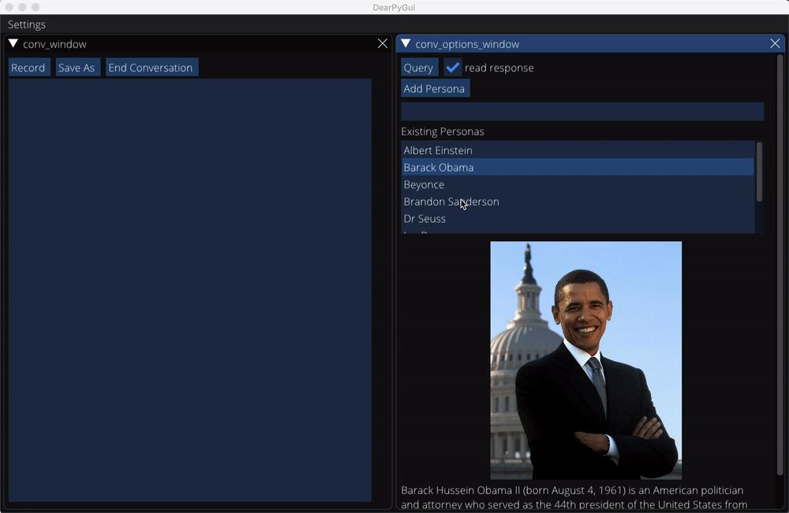This screenshot has width=789, height=513.
Task: Click the Save As button
Action: coord(77,68)
